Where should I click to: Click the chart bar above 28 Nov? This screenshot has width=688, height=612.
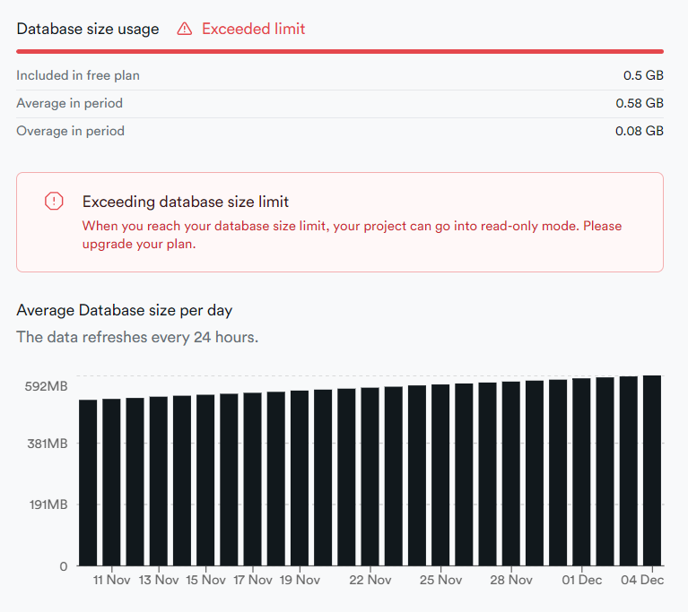pyautogui.click(x=511, y=473)
